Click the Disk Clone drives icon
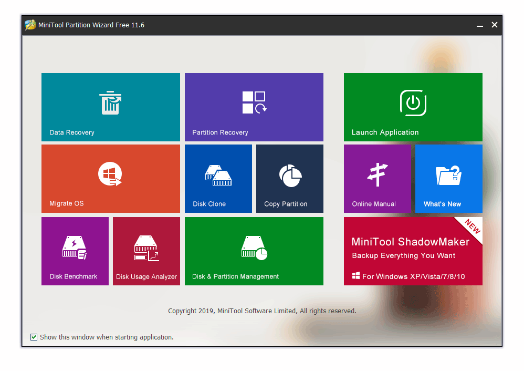524x371 pixels. point(218,176)
